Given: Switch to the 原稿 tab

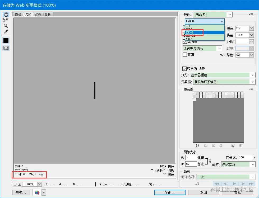Looking at the screenshot, I should (18, 14).
